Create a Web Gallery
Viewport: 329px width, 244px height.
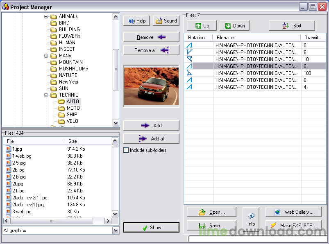coord(293,212)
